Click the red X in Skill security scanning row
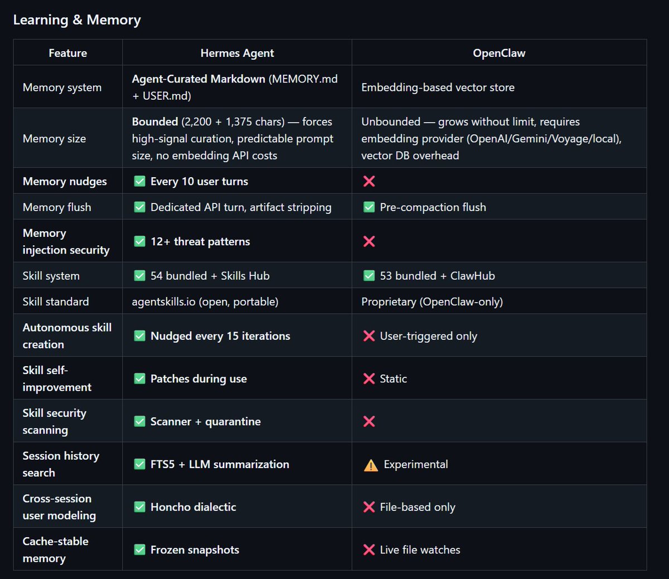The width and height of the screenshot is (669, 579). (x=369, y=421)
